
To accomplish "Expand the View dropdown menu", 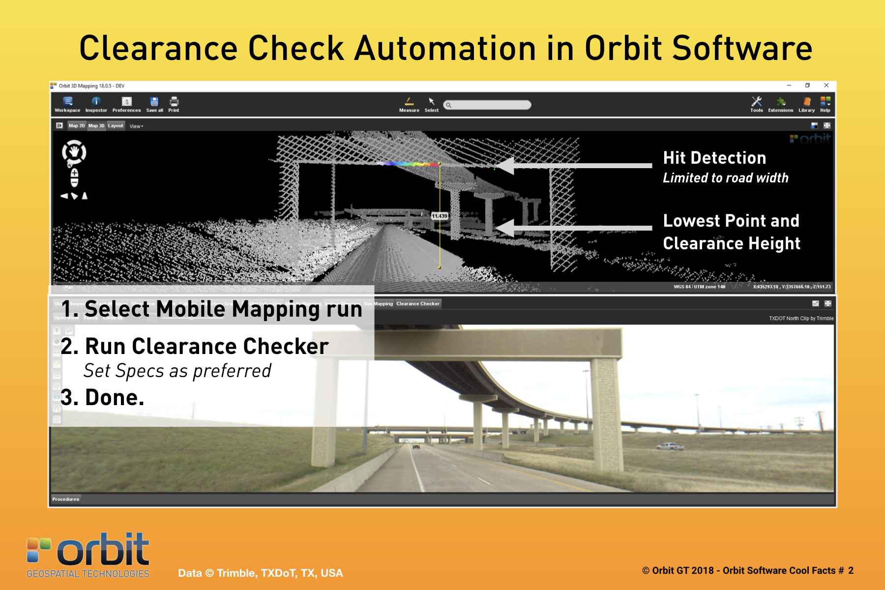I will (136, 126).
